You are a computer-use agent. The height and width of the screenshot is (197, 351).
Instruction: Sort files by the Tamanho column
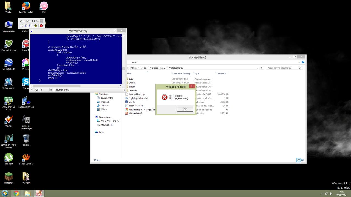click(221, 74)
